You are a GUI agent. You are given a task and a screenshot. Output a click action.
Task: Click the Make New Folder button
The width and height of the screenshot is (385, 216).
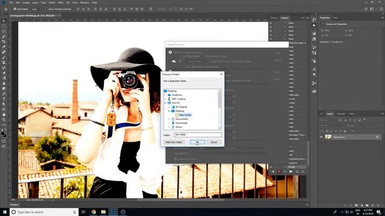[174, 142]
